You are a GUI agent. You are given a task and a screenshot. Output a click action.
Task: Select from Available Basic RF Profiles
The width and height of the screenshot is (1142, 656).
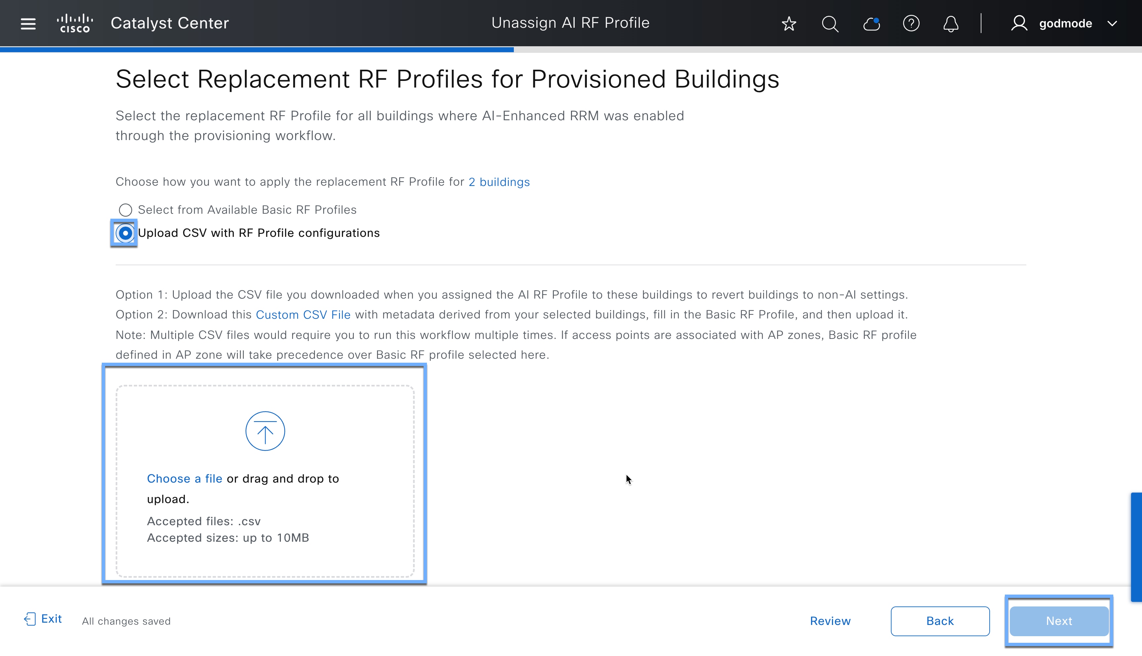[x=125, y=209]
